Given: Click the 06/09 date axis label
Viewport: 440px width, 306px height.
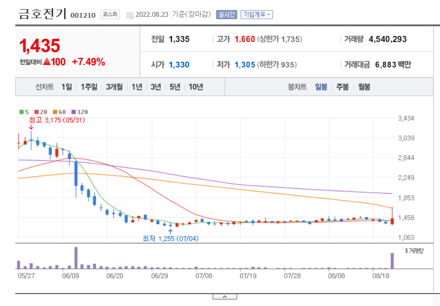Looking at the screenshot, I should tap(70, 276).
